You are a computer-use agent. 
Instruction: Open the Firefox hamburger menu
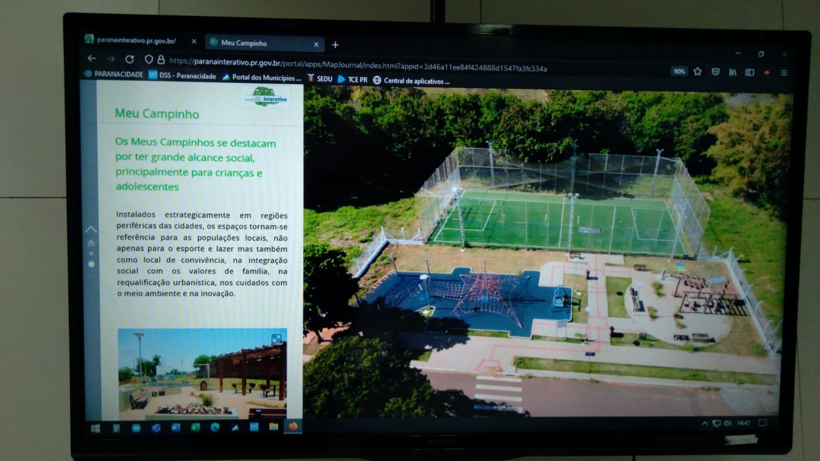pos(784,73)
